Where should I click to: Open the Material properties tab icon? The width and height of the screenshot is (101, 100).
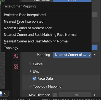(16, 56)
